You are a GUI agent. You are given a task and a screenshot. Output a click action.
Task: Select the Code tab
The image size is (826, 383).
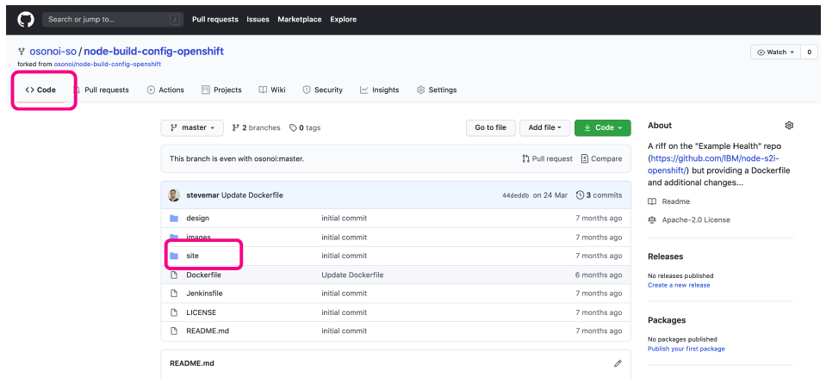(x=40, y=90)
